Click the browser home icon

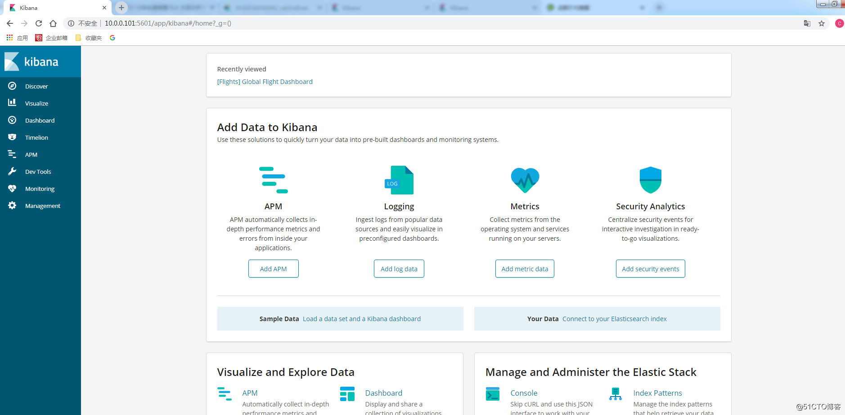[53, 23]
